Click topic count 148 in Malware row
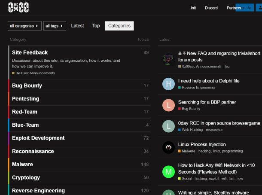The image size is (262, 195). click(x=145, y=165)
